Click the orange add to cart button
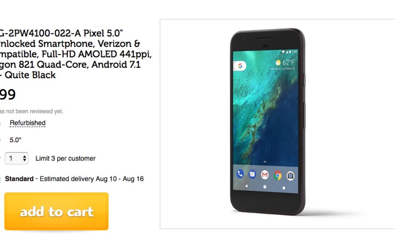This screenshot has height=237, width=395. (56, 211)
